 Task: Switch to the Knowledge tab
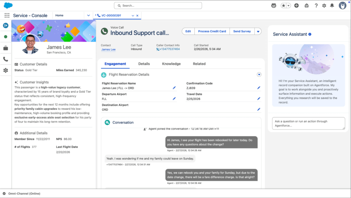[x=171, y=63]
